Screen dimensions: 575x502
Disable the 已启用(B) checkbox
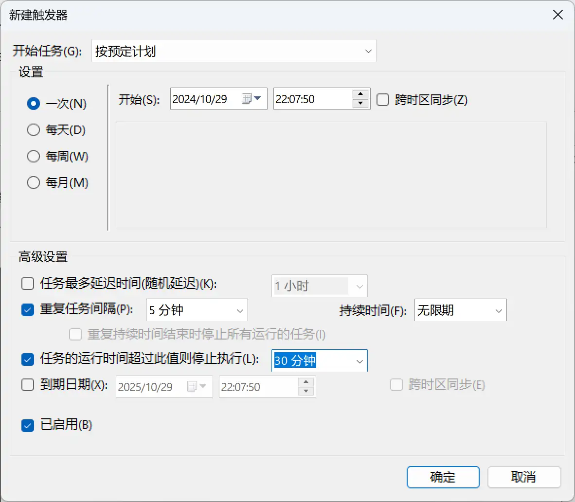pos(27,425)
